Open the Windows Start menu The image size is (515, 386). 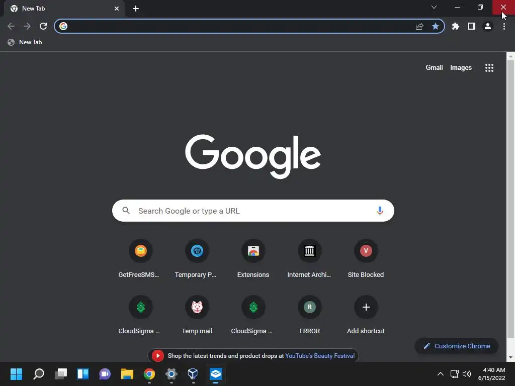16,374
